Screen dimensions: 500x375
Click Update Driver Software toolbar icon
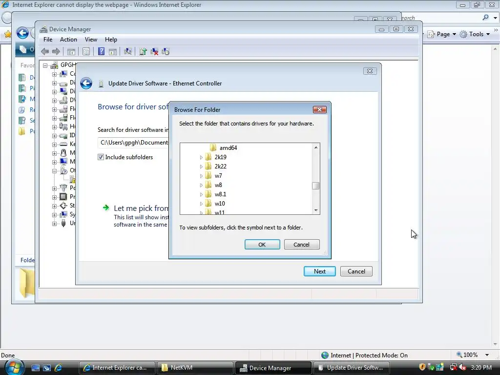(143, 51)
